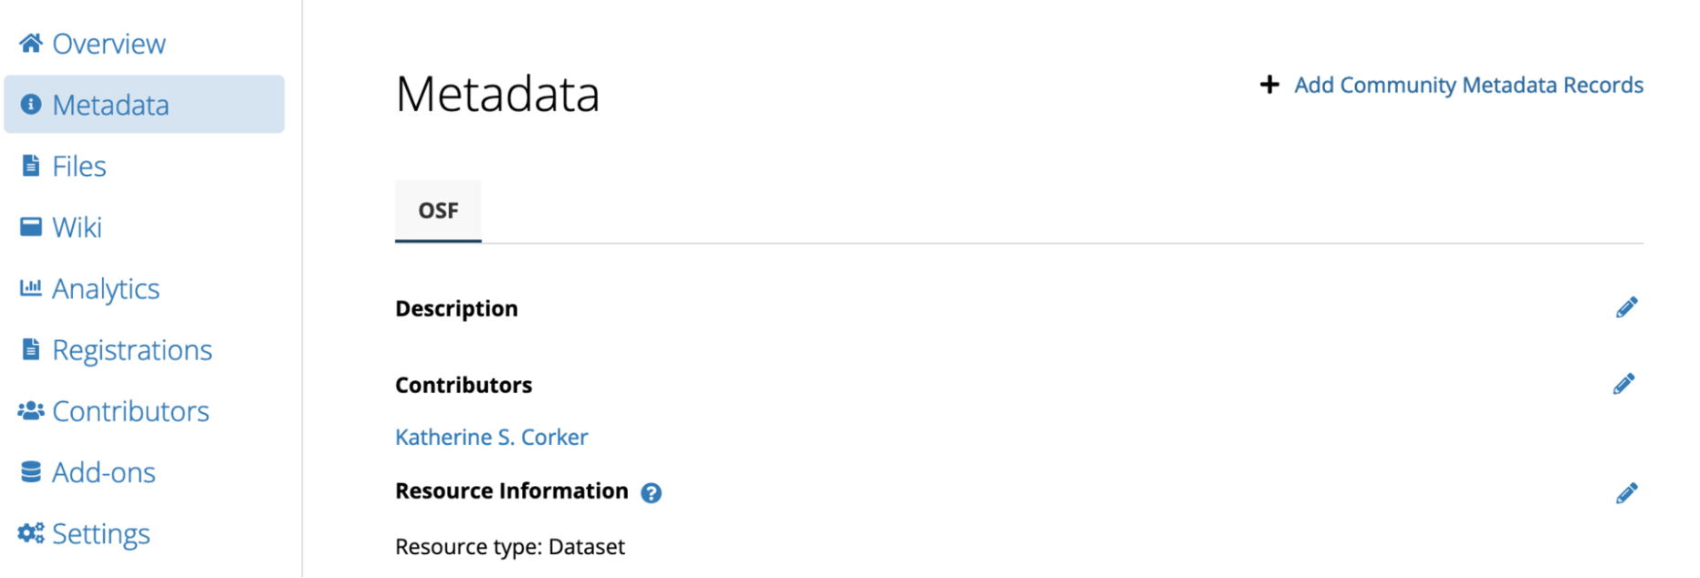Click the Overview house icon
1700x578 pixels.
click(31, 44)
